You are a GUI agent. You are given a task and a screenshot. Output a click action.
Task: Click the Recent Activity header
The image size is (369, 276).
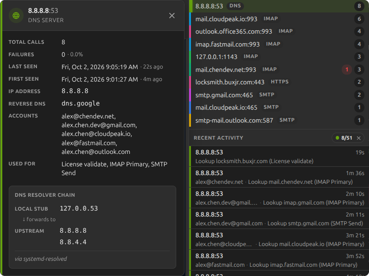(x=218, y=138)
